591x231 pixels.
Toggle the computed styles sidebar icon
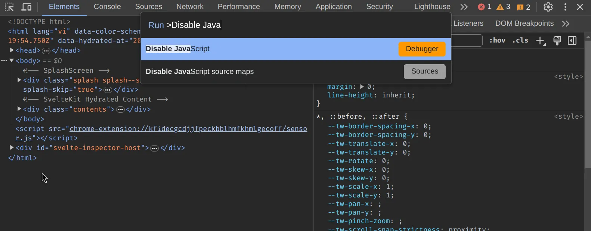tap(572, 40)
